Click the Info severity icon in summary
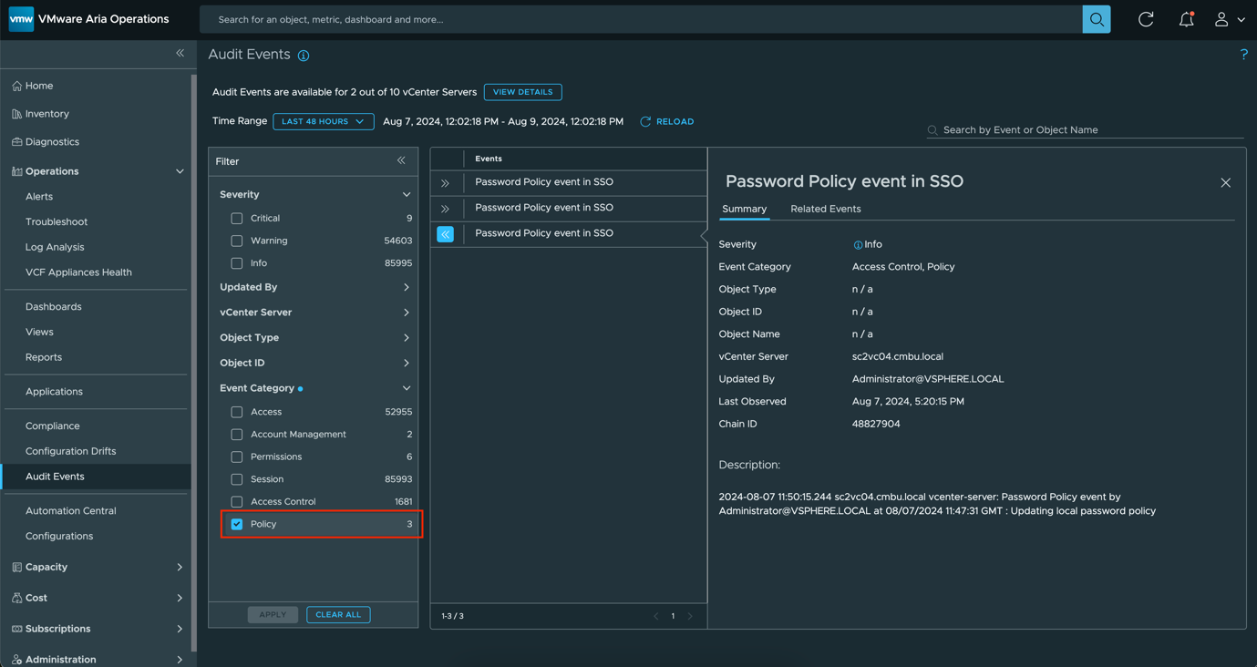The image size is (1257, 667). tap(858, 245)
